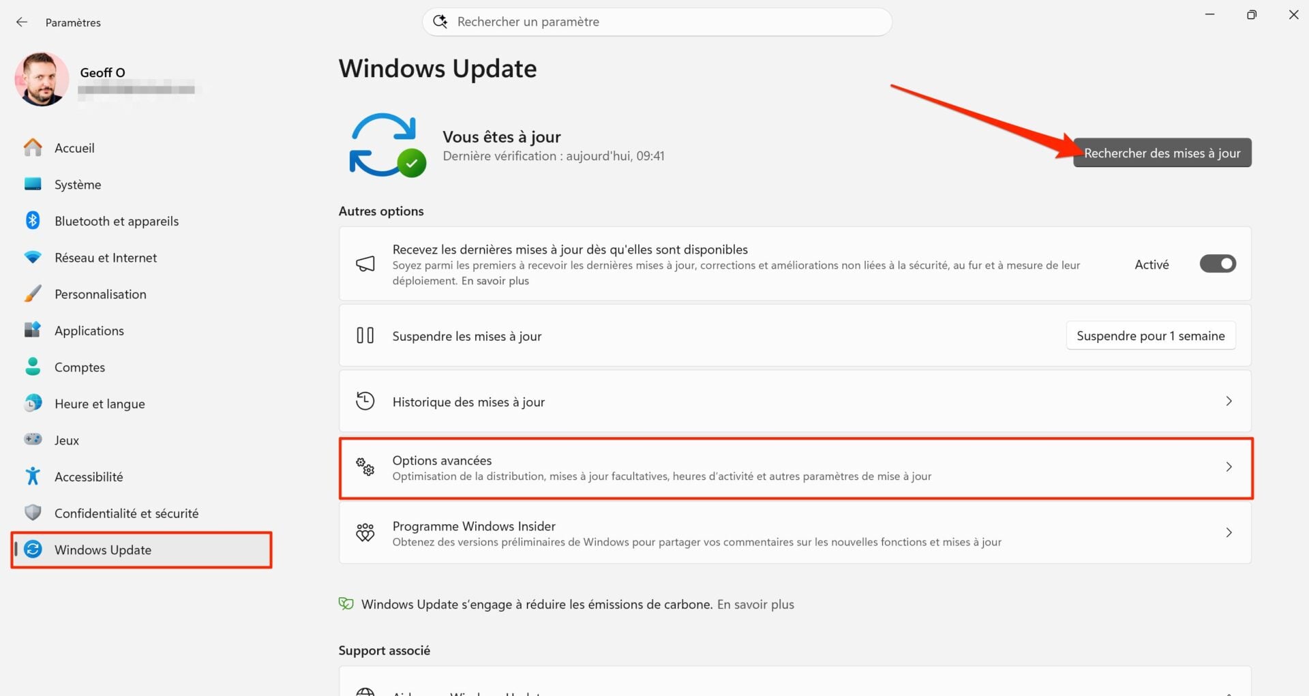Click Rechercher des mises à jour button
The width and height of the screenshot is (1309, 696).
click(x=1162, y=153)
